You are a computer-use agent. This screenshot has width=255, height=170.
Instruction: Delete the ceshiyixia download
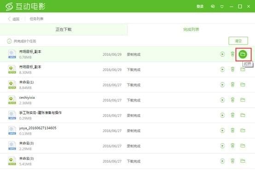232,100
